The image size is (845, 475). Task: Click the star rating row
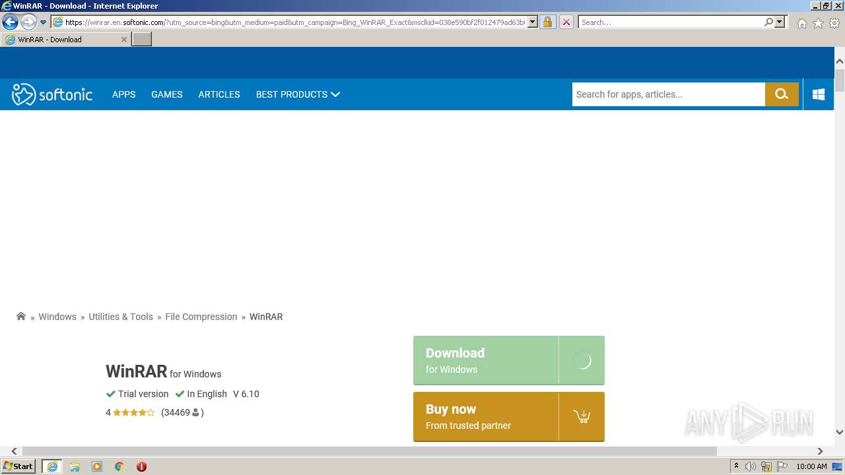[133, 412]
